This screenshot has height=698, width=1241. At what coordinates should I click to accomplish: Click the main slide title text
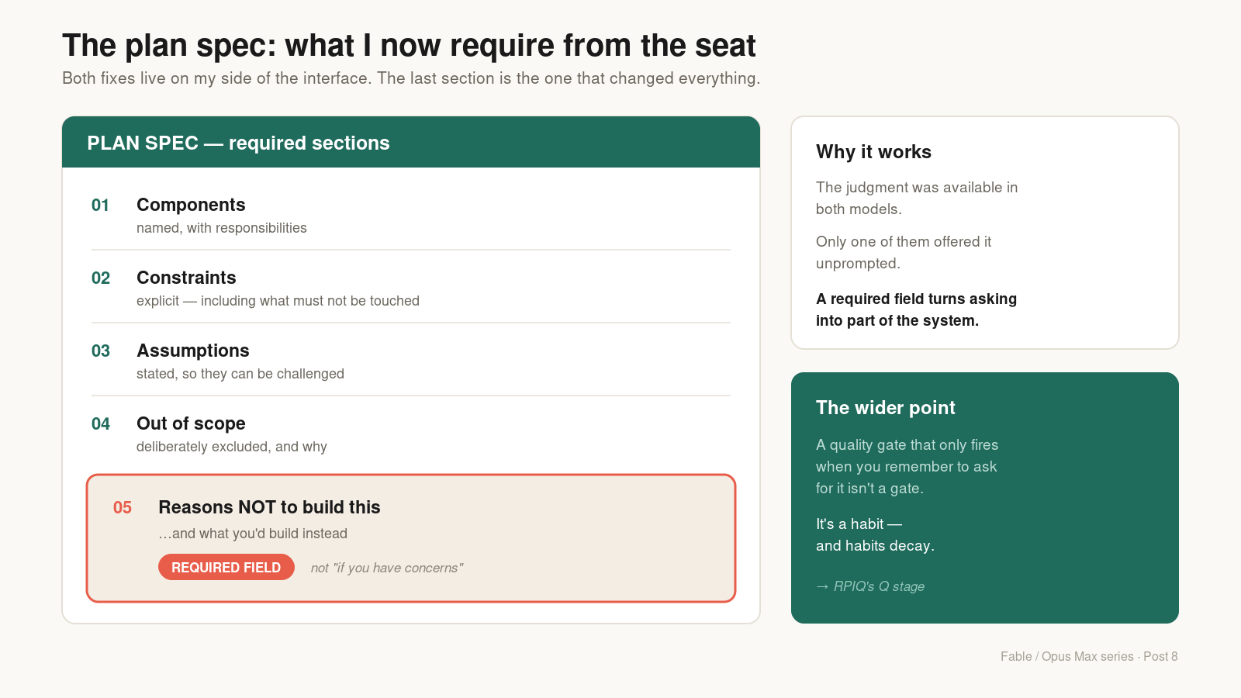click(x=409, y=46)
